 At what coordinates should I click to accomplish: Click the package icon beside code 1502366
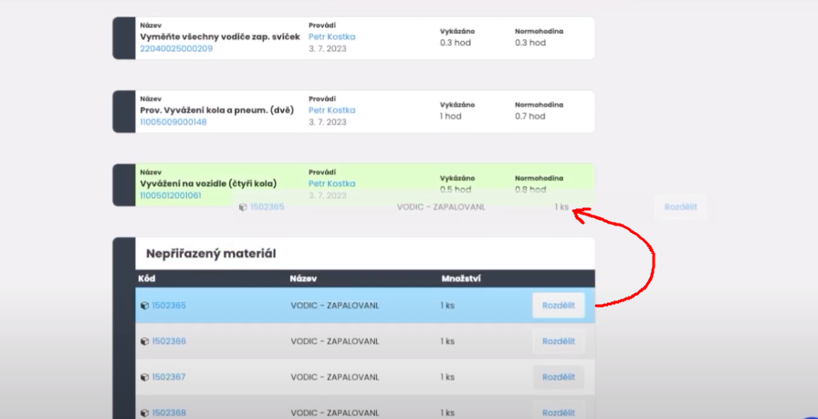[x=144, y=341]
